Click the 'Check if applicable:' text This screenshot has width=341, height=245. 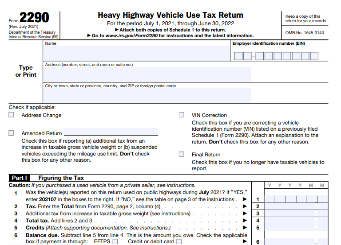coord(32,107)
